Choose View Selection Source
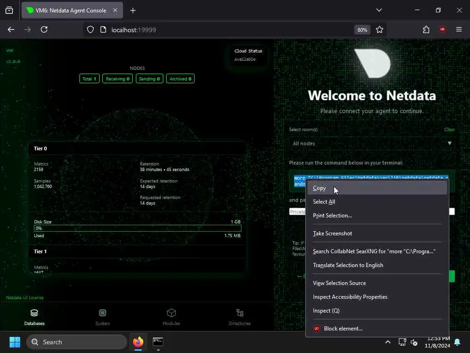 pos(377,283)
